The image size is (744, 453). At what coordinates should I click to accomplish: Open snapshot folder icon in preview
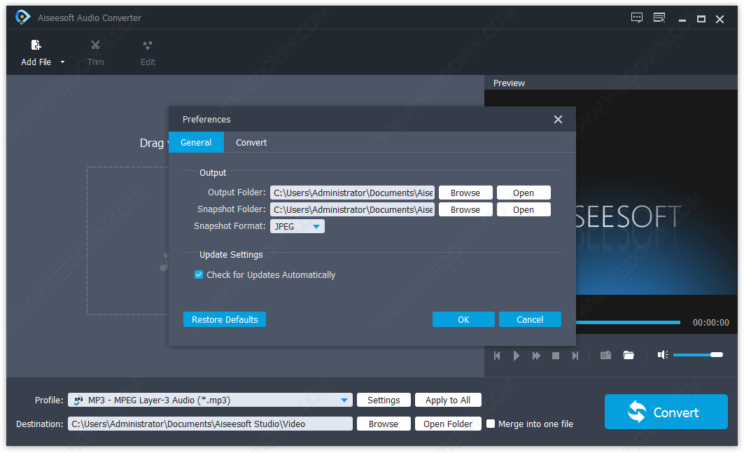click(629, 355)
